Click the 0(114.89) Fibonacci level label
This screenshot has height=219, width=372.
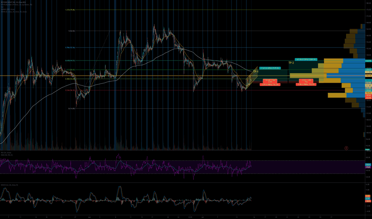[x=71, y=108]
